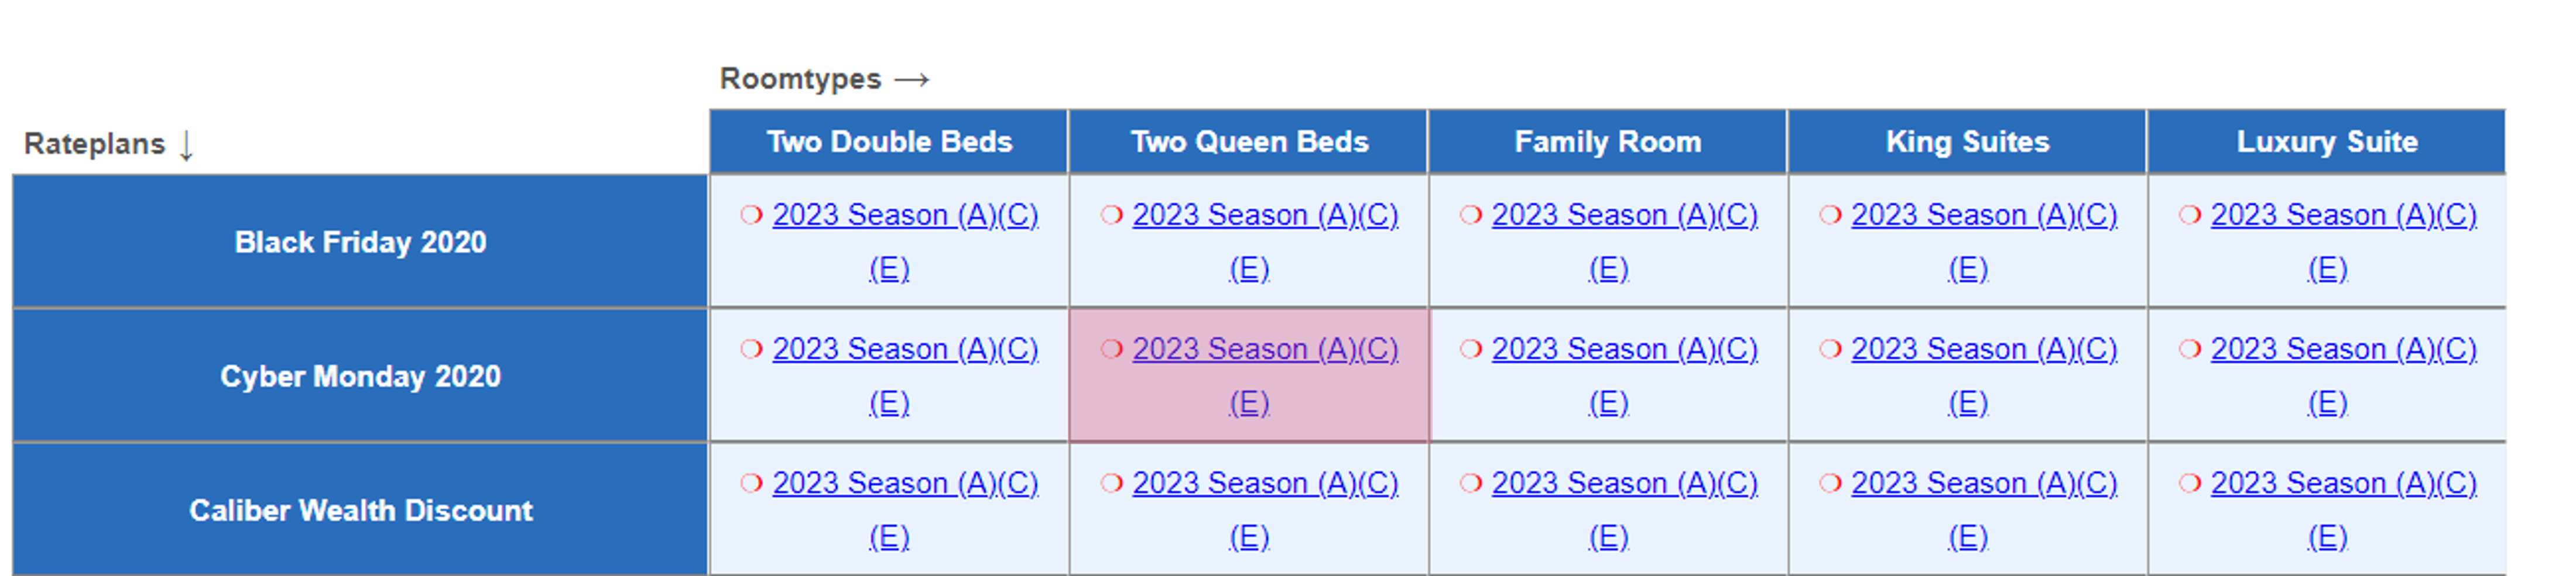This screenshot has height=576, width=2576.
Task: Click the red circle icon in the highlighted Cyber Monday Two Queen Beds cell
Action: pyautogui.click(x=1111, y=349)
